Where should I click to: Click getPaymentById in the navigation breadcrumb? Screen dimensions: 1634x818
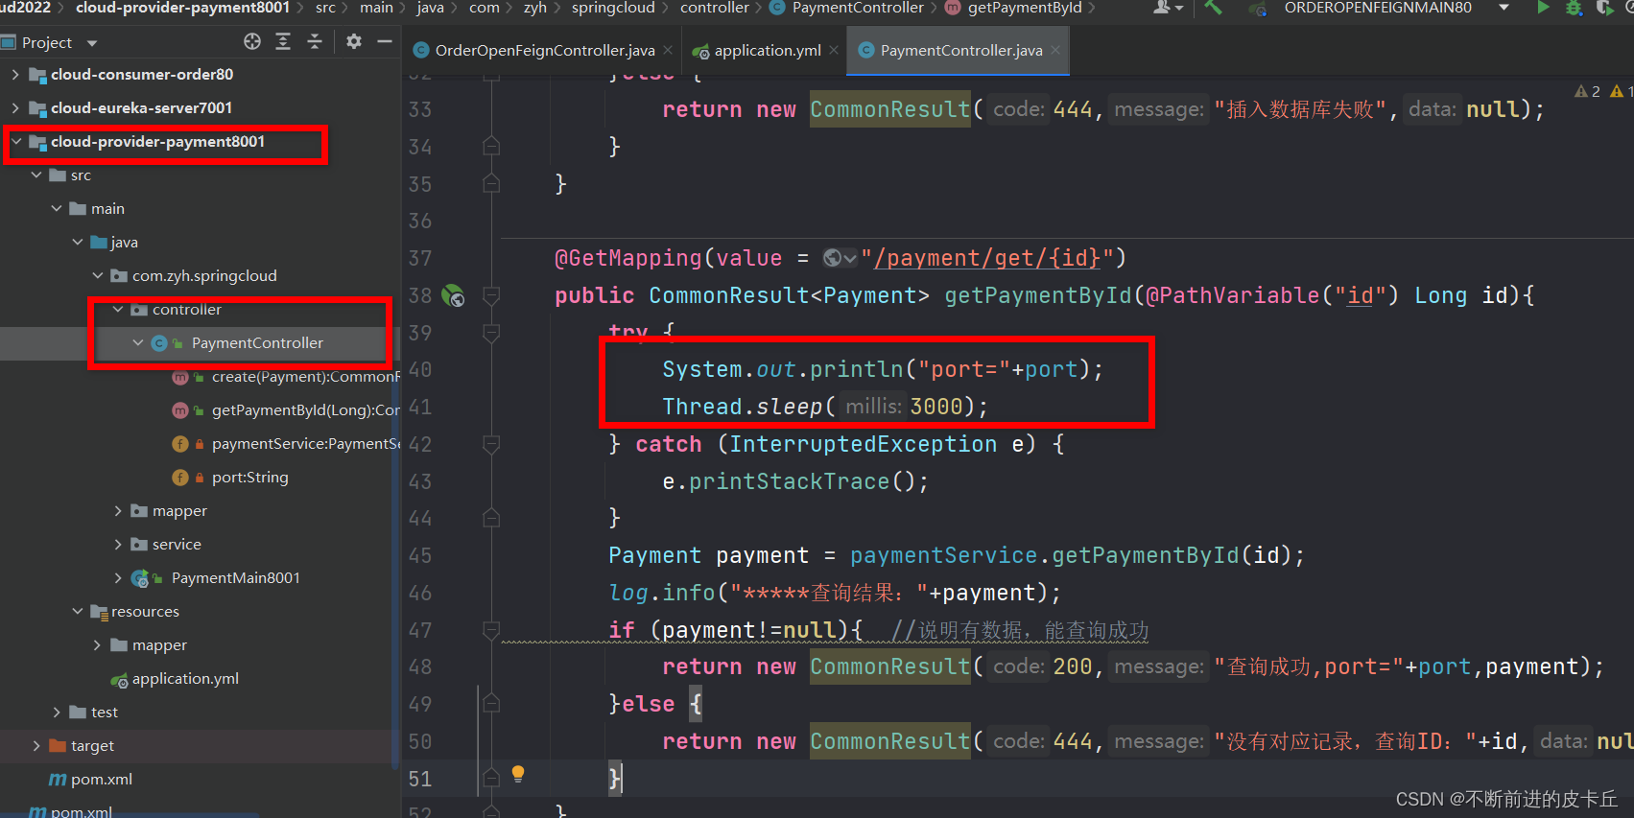click(1025, 8)
